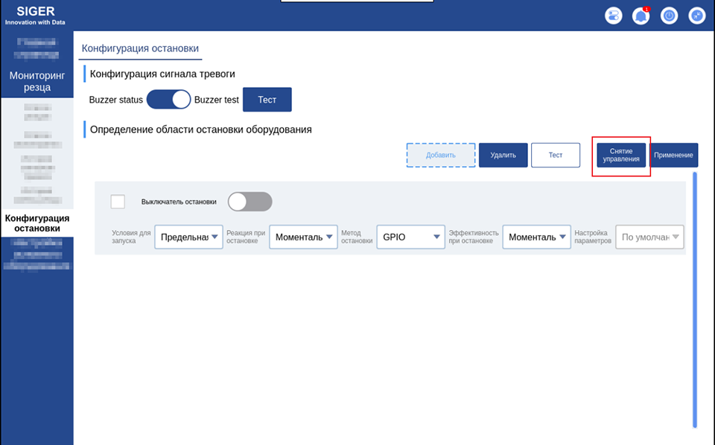Open the Условия для запуска dropdown
The width and height of the screenshot is (715, 445).
188,237
